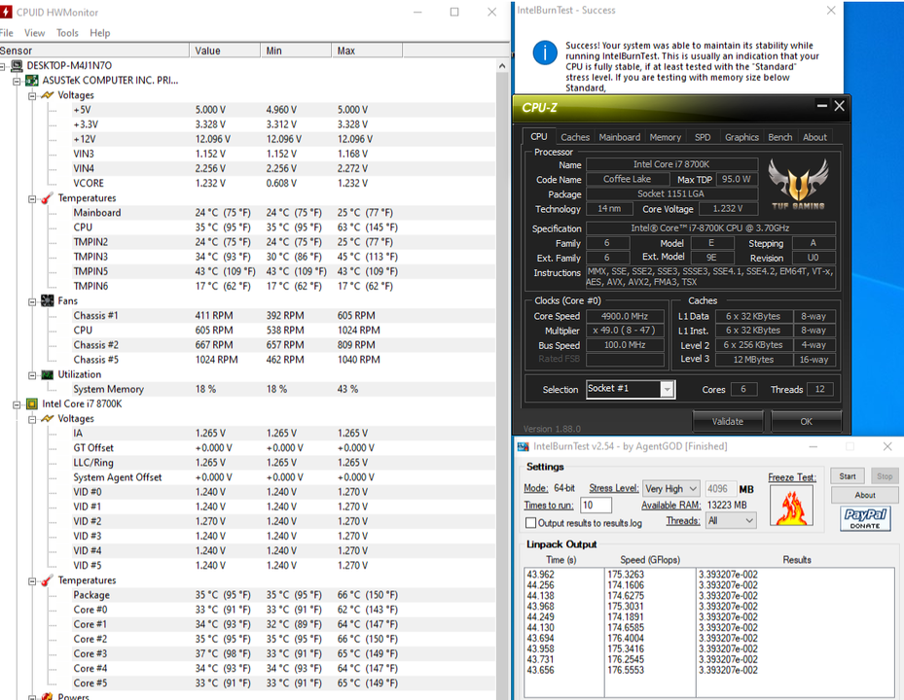
Task: Click the TUF Gaming logo in CPU-Z
Action: [799, 185]
